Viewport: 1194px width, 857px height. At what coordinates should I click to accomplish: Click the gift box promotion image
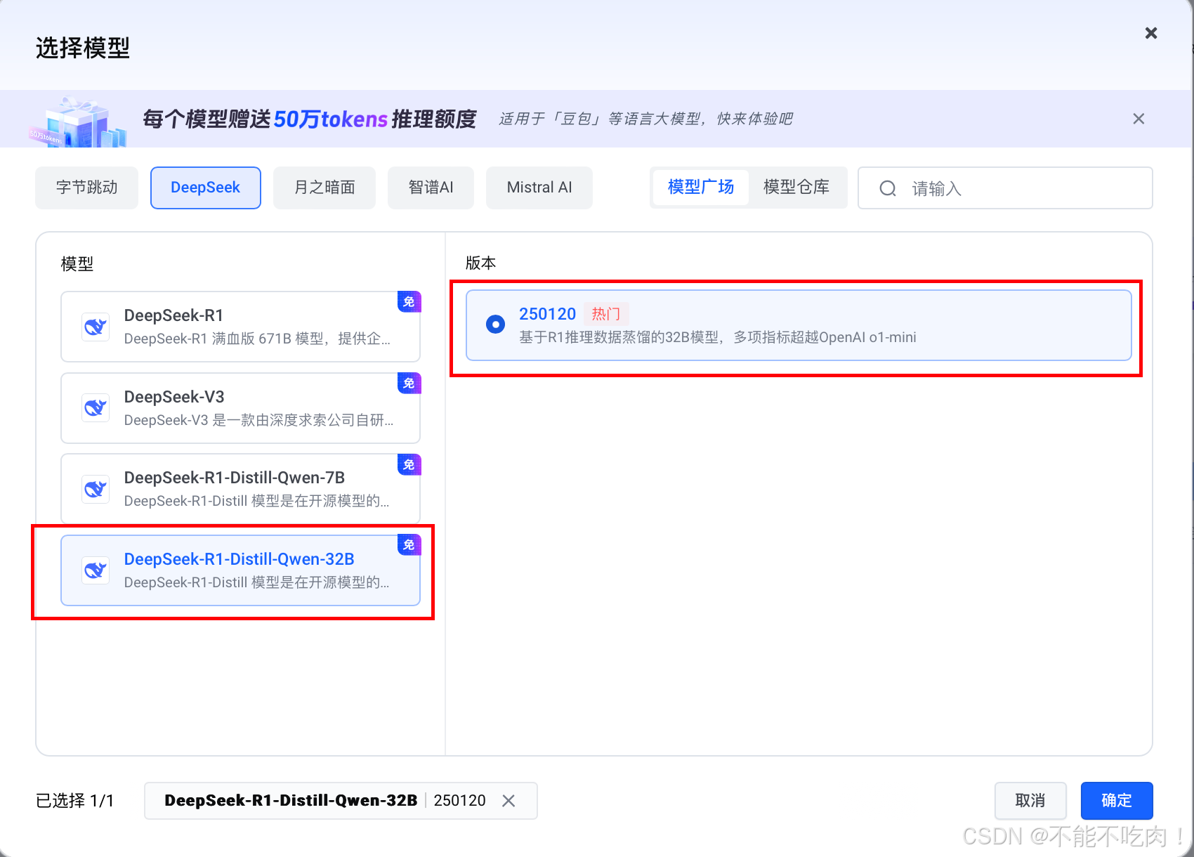pos(79,122)
